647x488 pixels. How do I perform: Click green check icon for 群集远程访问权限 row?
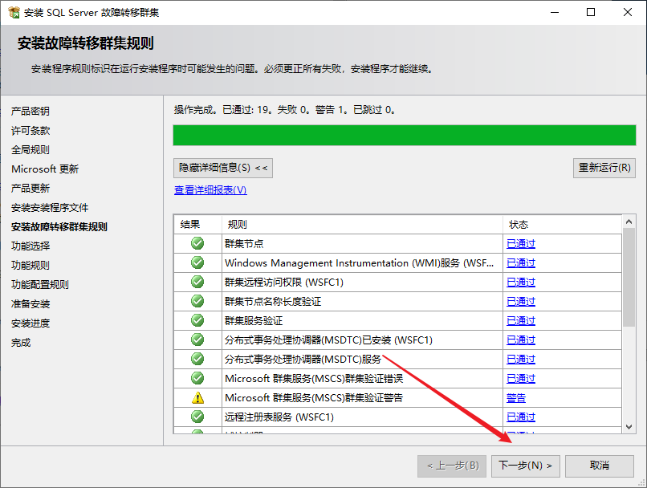point(197,283)
